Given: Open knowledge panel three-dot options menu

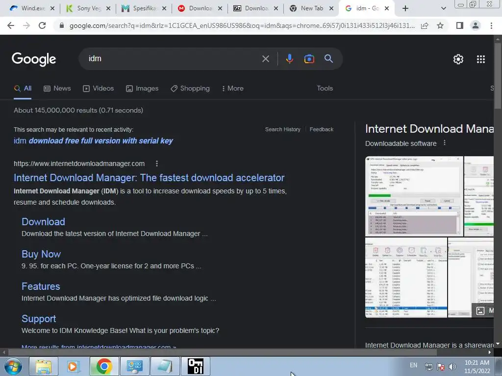Looking at the screenshot, I should point(444,143).
